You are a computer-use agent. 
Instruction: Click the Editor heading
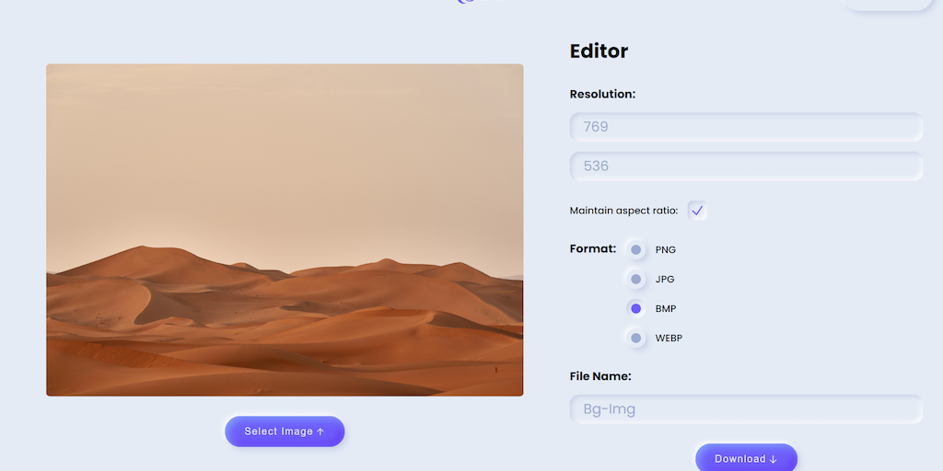point(599,52)
